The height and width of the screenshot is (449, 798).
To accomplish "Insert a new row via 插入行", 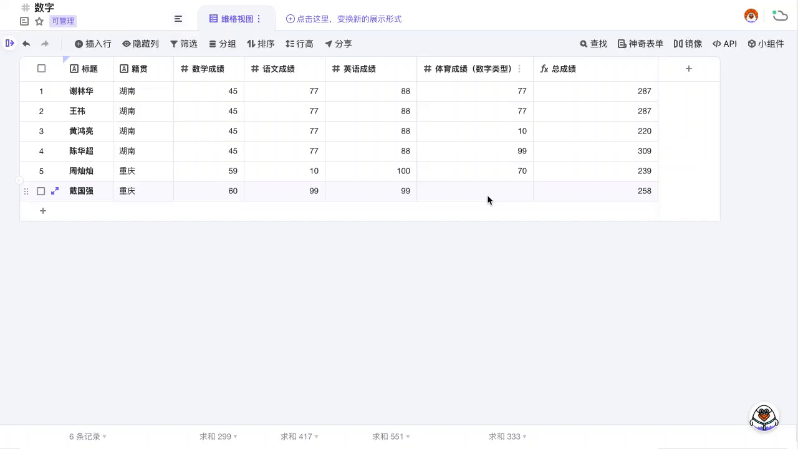I will click(92, 44).
